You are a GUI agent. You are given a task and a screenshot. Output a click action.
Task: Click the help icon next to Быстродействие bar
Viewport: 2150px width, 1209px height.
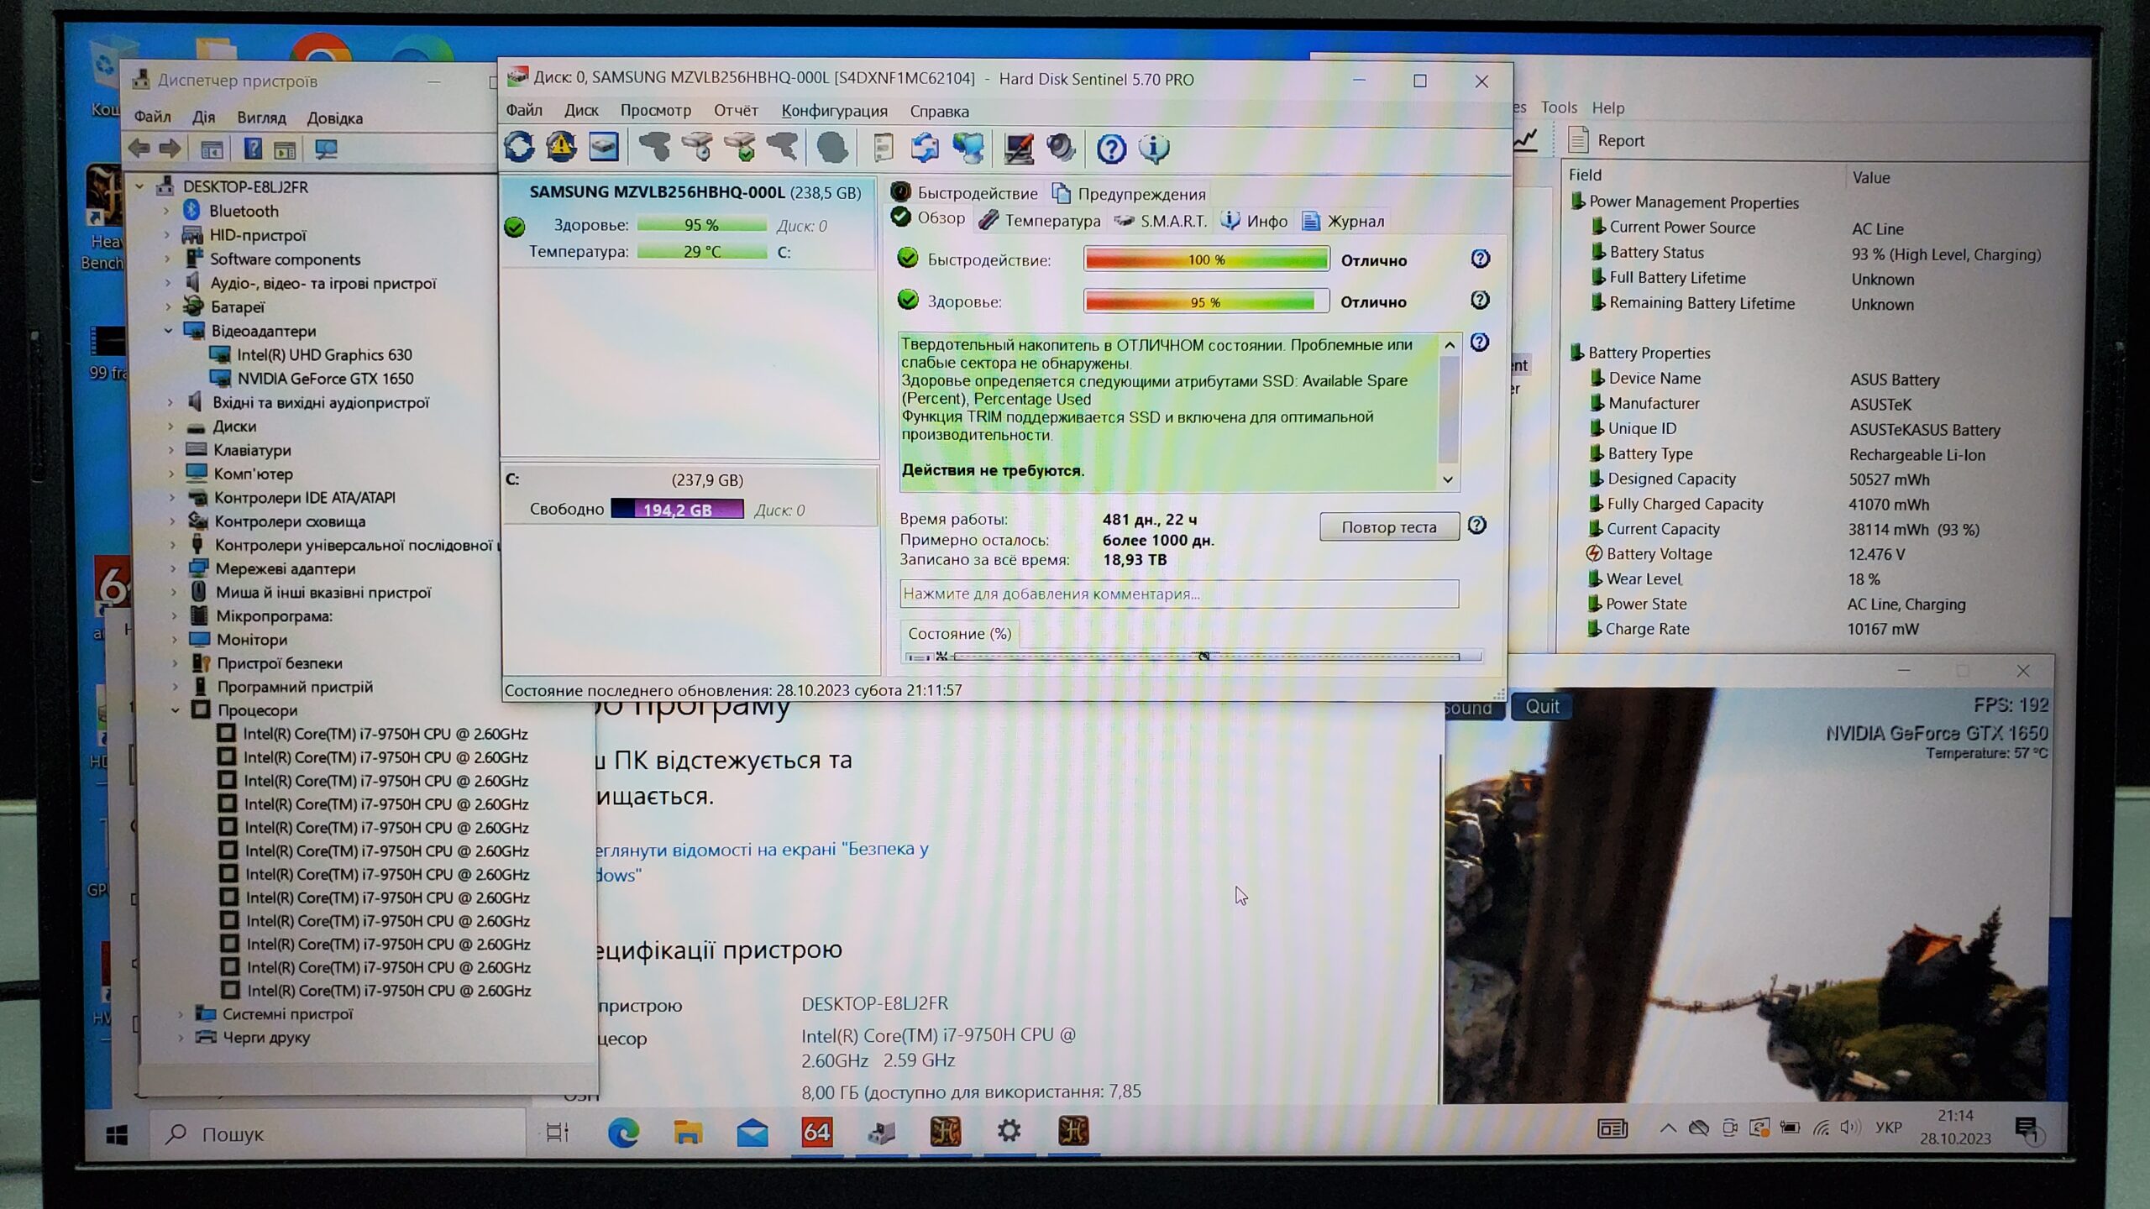coord(1480,259)
